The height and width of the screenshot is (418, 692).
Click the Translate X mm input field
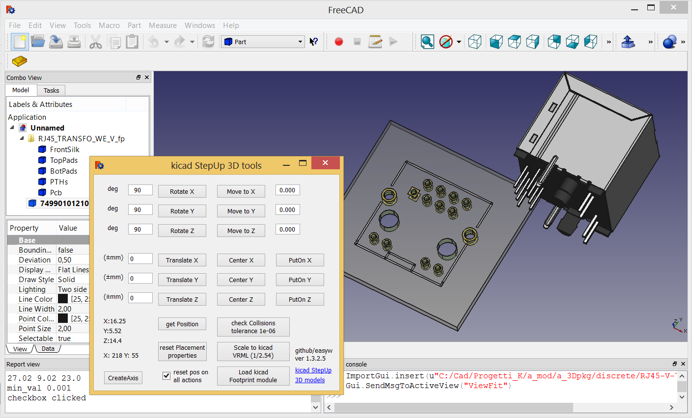click(x=140, y=259)
